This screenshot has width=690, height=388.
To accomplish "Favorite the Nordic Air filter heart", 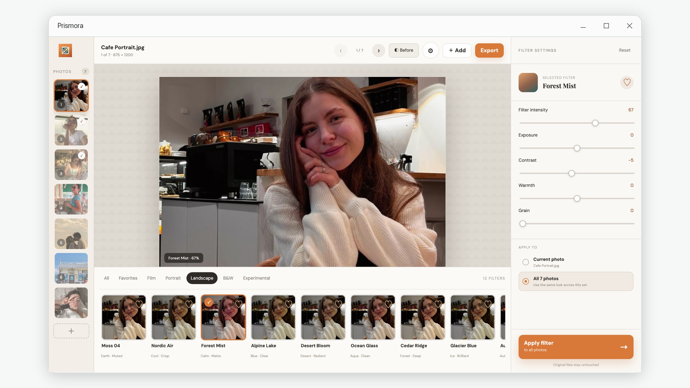I will [189, 304].
